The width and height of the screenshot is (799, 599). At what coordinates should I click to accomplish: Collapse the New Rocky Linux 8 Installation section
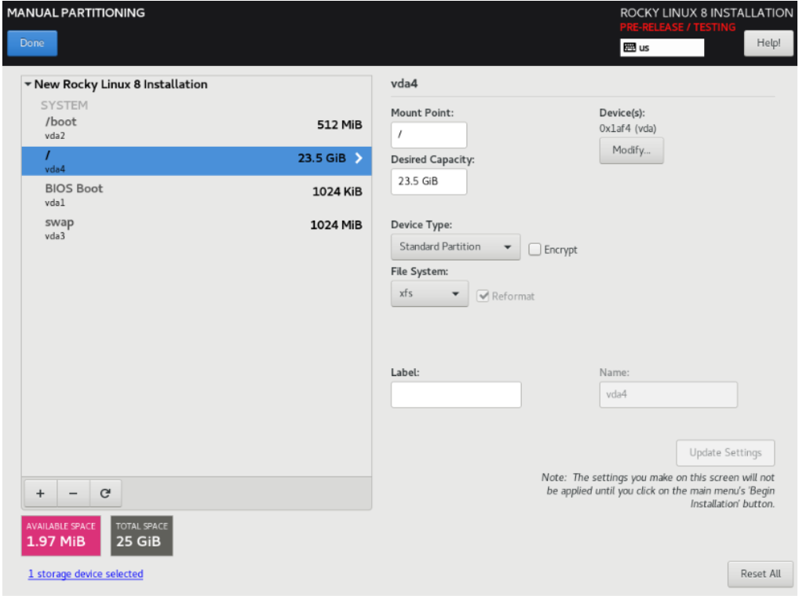(x=28, y=84)
